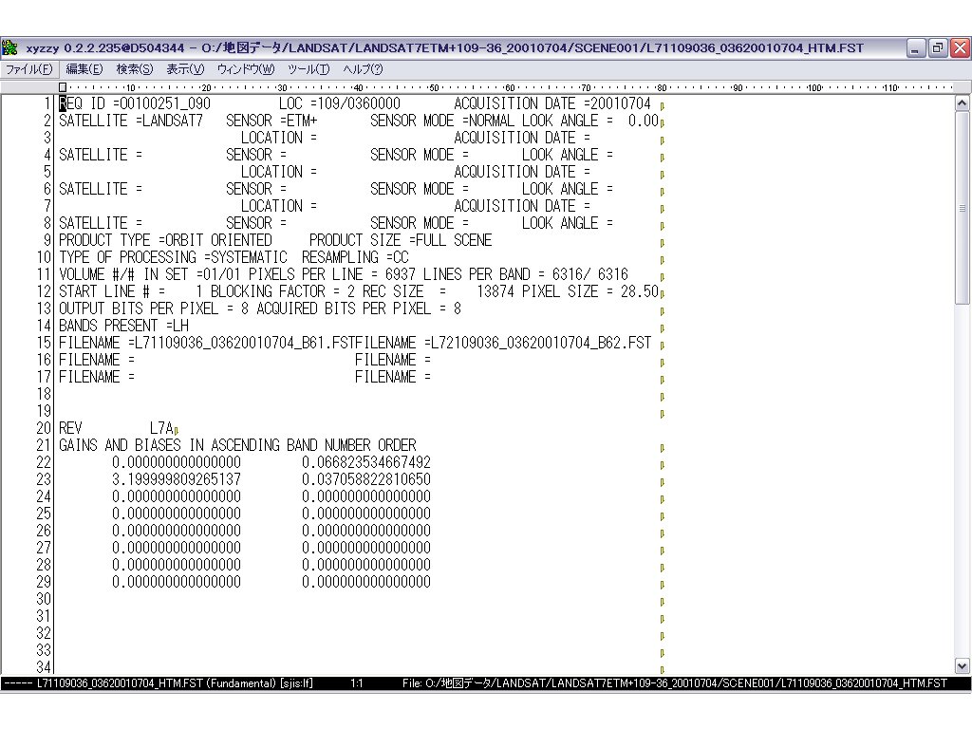This screenshot has height=729, width=972.
Task: Click the File: path in status bar
Action: [x=675, y=683]
